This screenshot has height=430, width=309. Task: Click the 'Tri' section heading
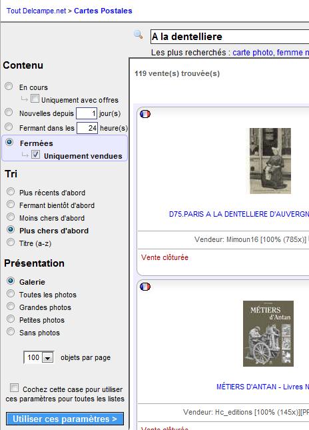pyautogui.click(x=11, y=174)
